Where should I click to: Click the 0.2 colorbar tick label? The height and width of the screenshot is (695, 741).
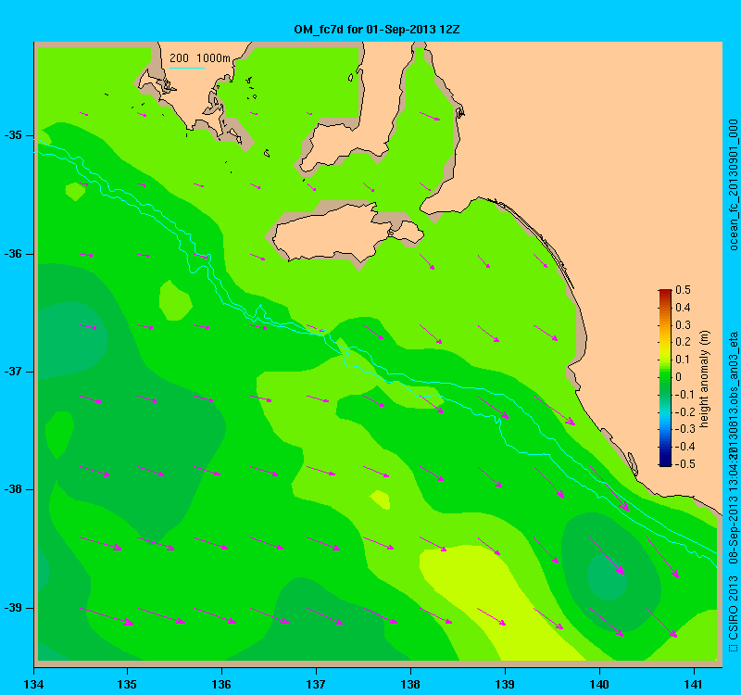[x=683, y=342]
